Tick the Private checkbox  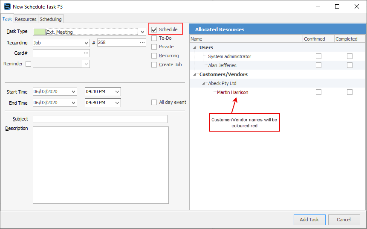point(154,47)
